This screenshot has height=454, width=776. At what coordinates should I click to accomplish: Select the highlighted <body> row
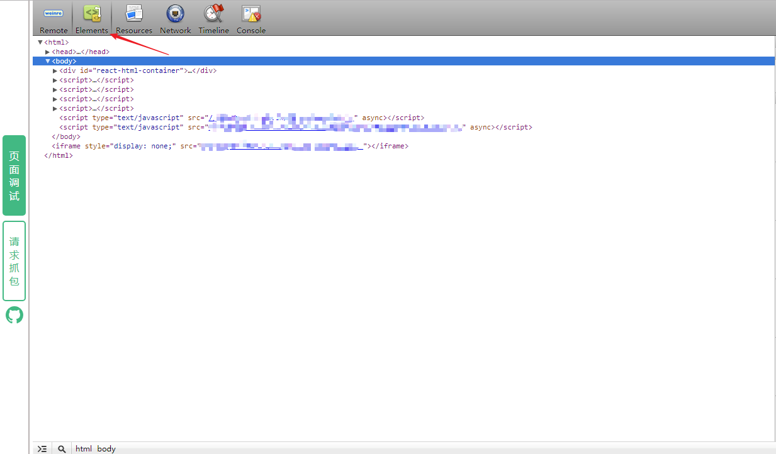(x=404, y=61)
